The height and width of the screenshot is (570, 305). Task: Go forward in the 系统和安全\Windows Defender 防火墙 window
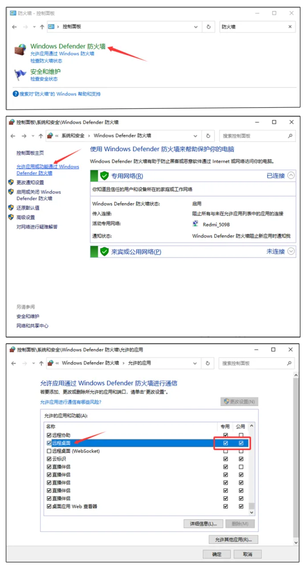click(24, 136)
